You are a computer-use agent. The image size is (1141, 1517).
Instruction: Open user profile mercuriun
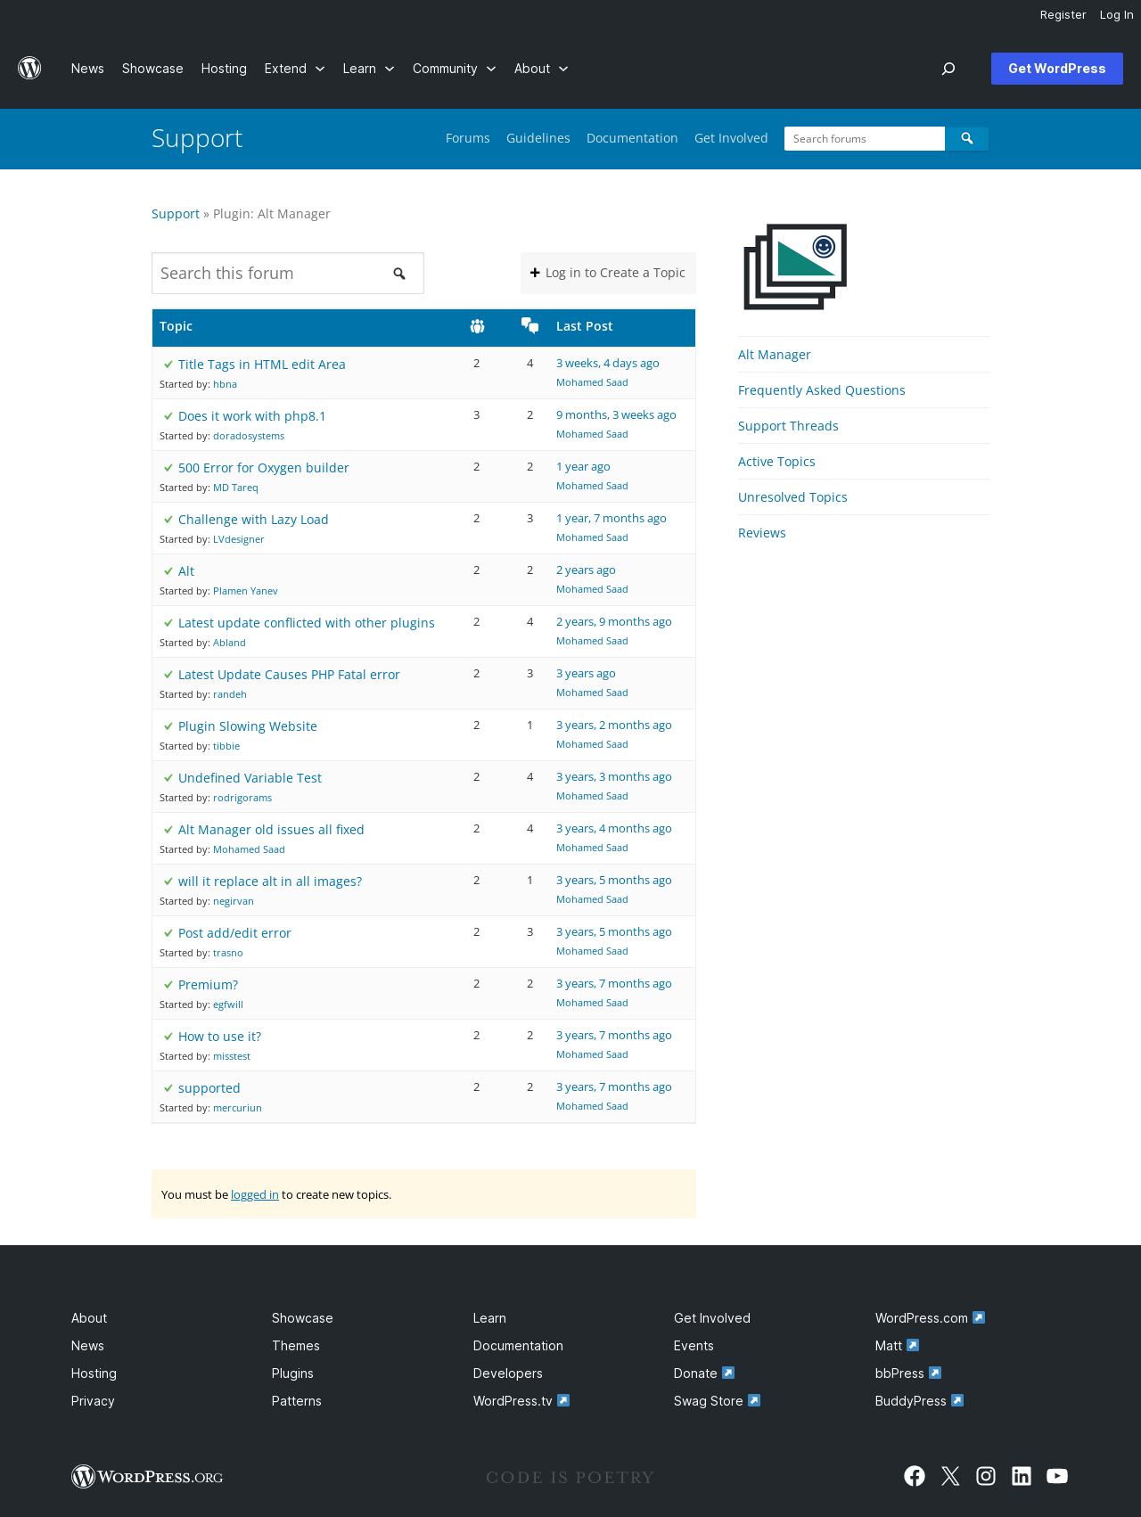point(237,1108)
